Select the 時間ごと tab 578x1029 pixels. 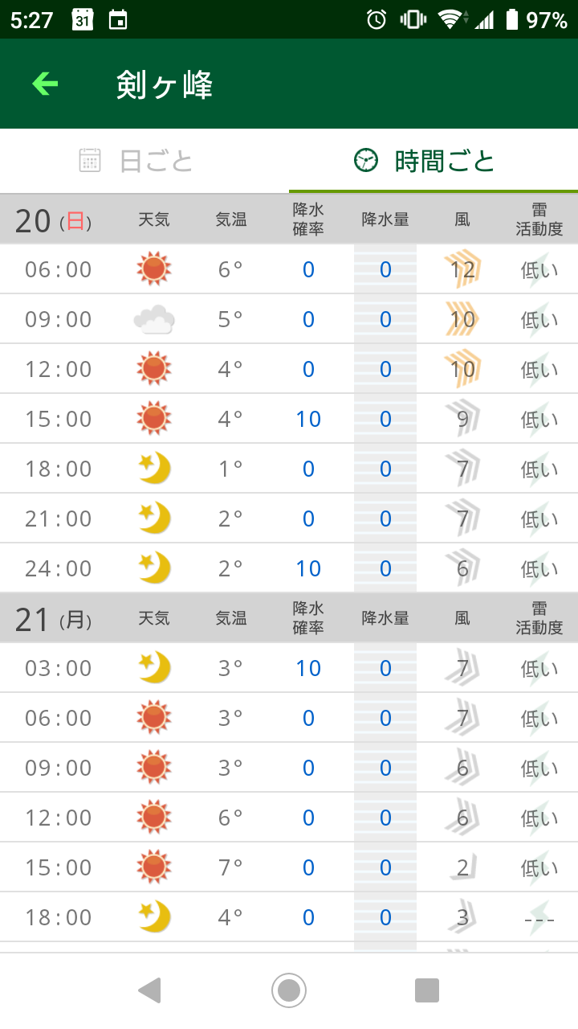pos(444,161)
